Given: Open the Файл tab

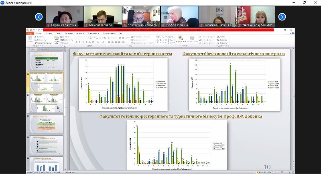Looking at the screenshot, I should pyautogui.click(x=30, y=33).
